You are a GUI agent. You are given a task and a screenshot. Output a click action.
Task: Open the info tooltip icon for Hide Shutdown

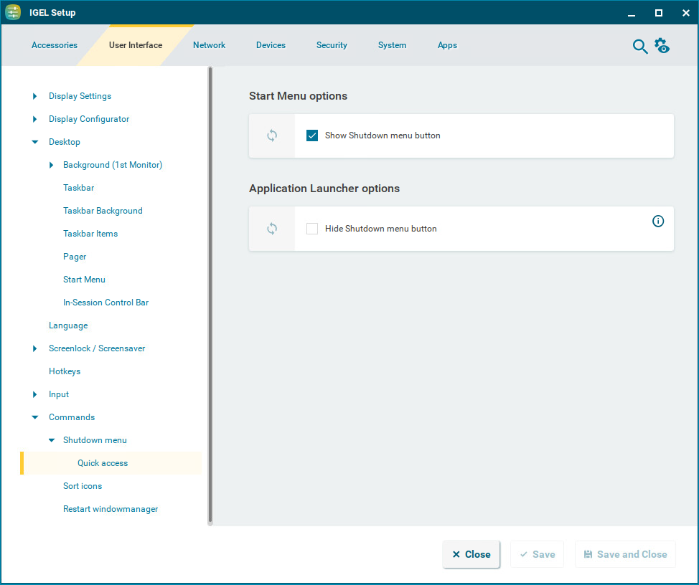658,221
